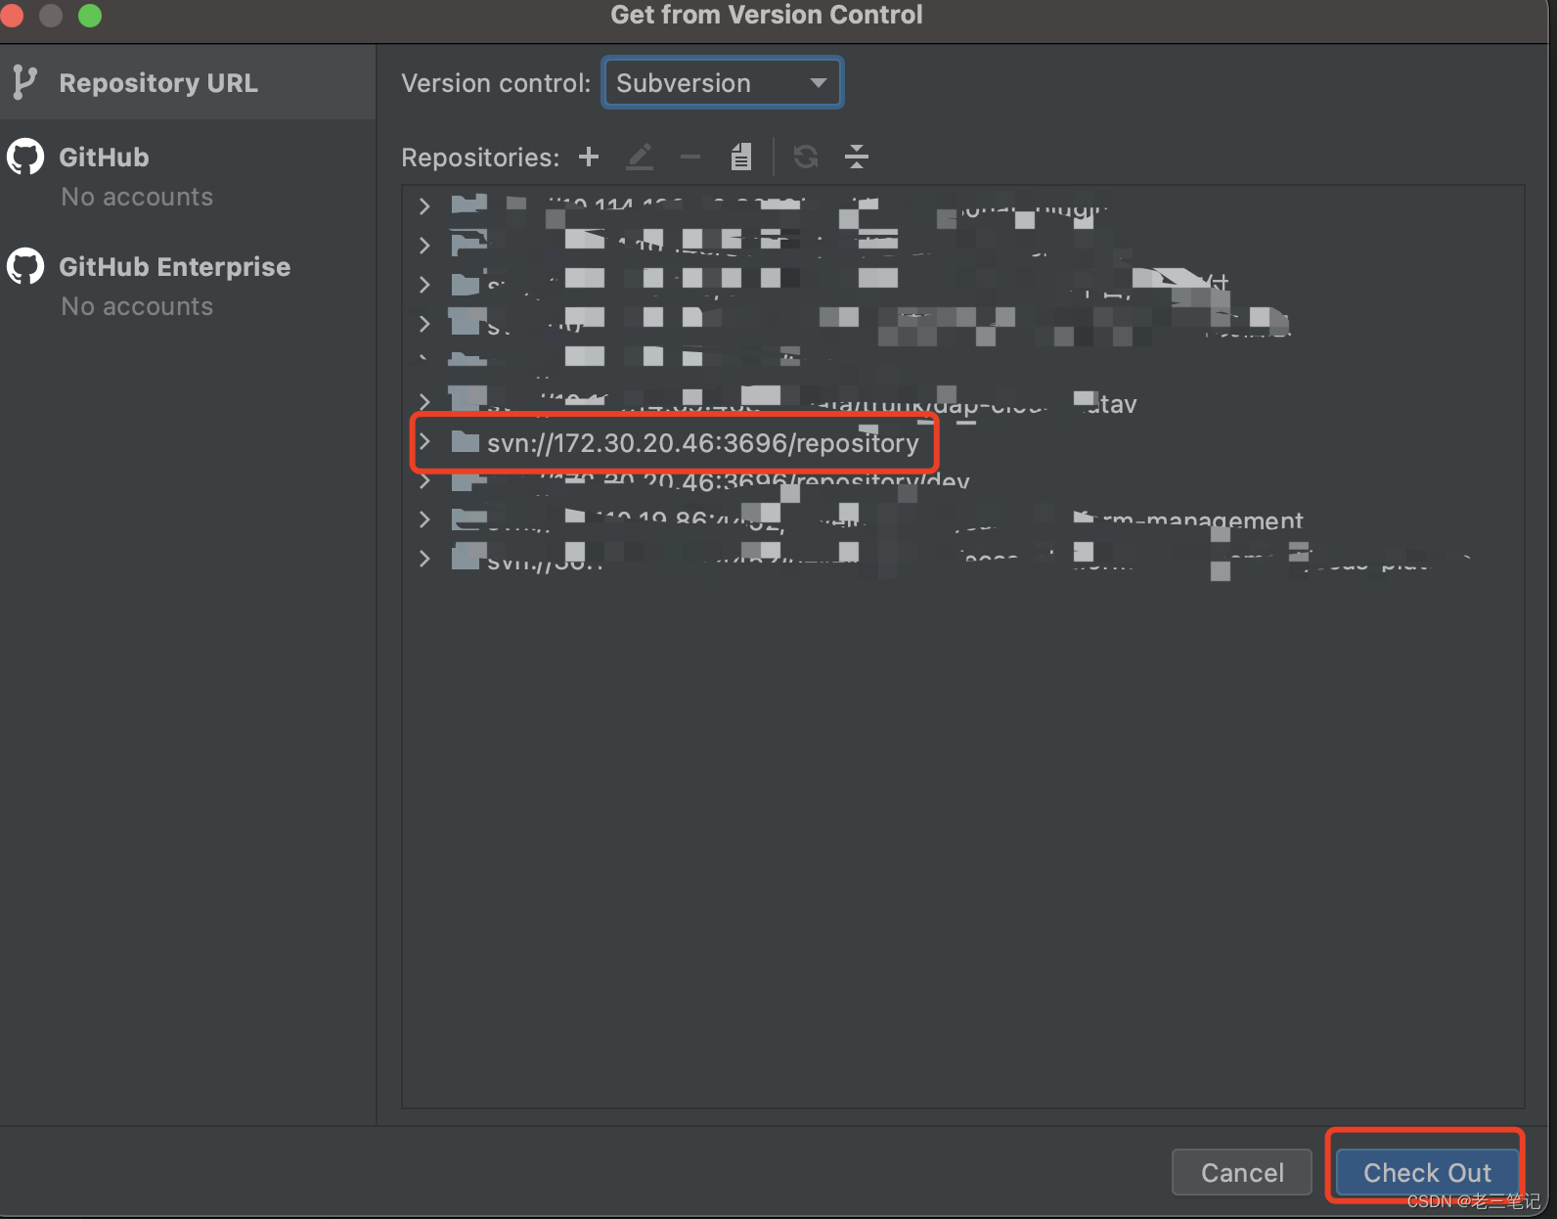The height and width of the screenshot is (1219, 1557).
Task: Click the edit repository pencil icon
Action: pyautogui.click(x=640, y=157)
